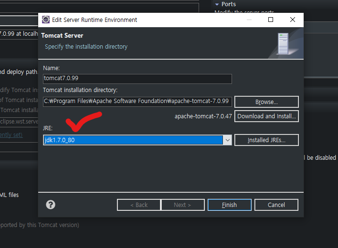Click the help question mark icon
Viewport: 338px width, 248px height.
click(x=51, y=205)
